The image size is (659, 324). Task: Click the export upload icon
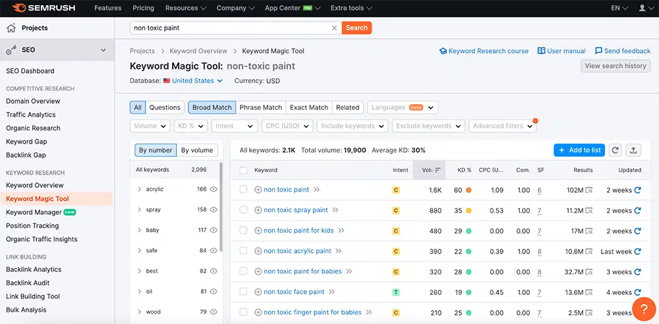(x=633, y=150)
